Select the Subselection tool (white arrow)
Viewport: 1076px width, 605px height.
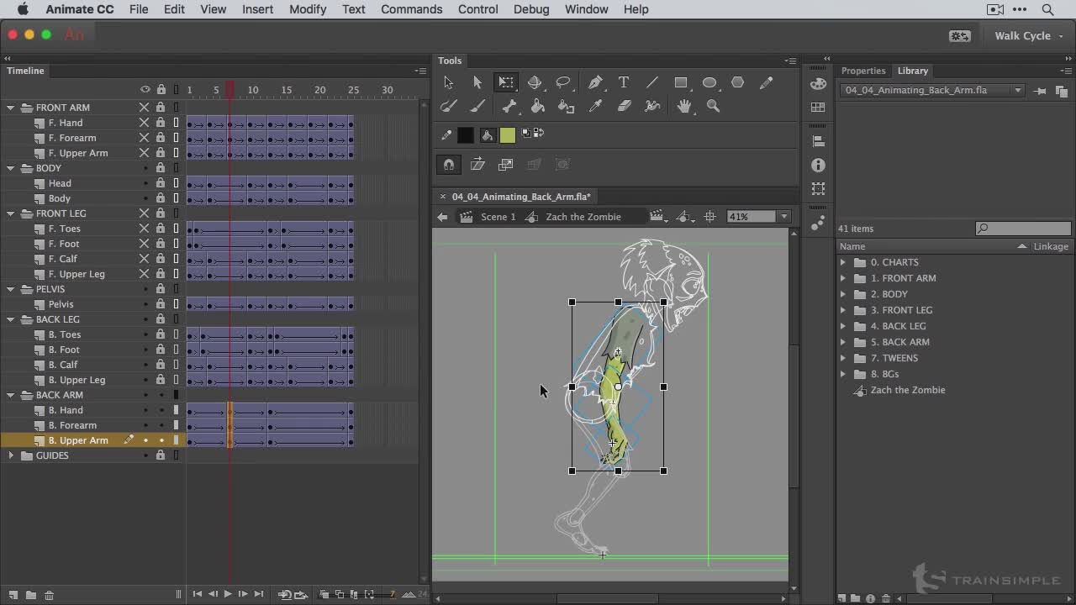pyautogui.click(x=477, y=82)
